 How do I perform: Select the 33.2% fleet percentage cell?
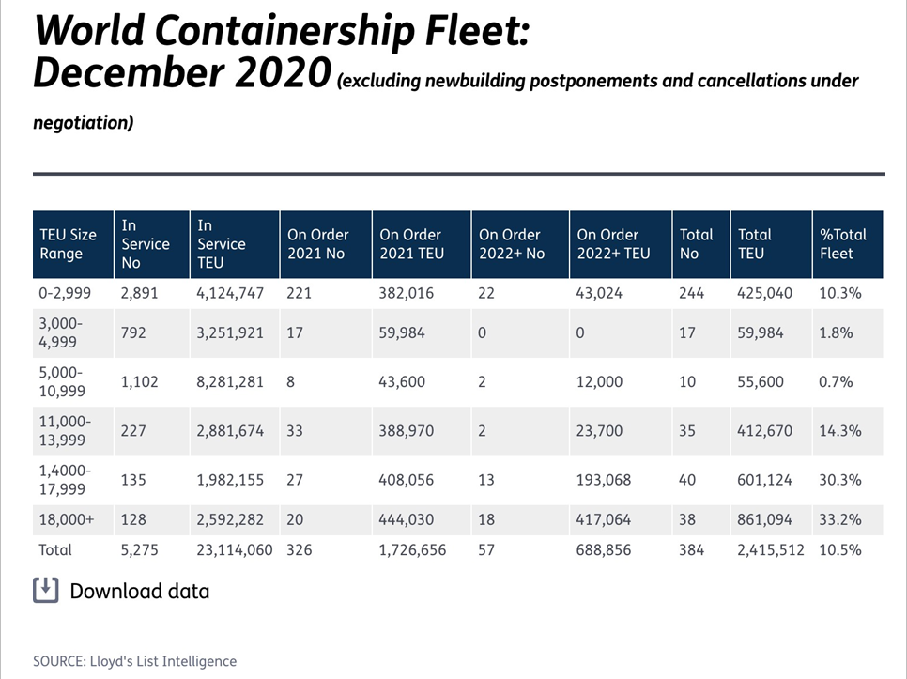click(x=839, y=518)
